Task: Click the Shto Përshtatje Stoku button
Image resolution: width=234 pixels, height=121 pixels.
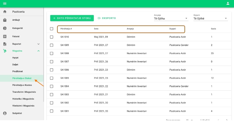Action: coord(72,18)
